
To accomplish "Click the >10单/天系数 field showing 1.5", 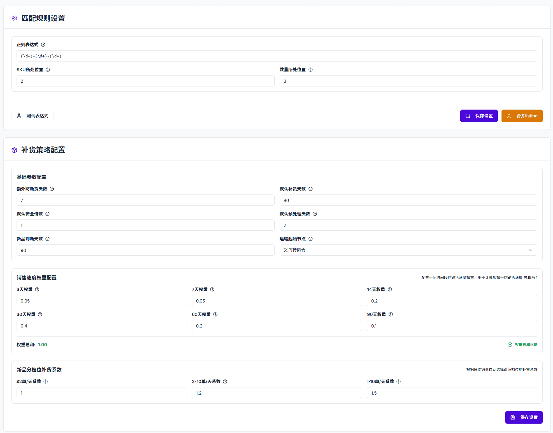I will pos(452,393).
